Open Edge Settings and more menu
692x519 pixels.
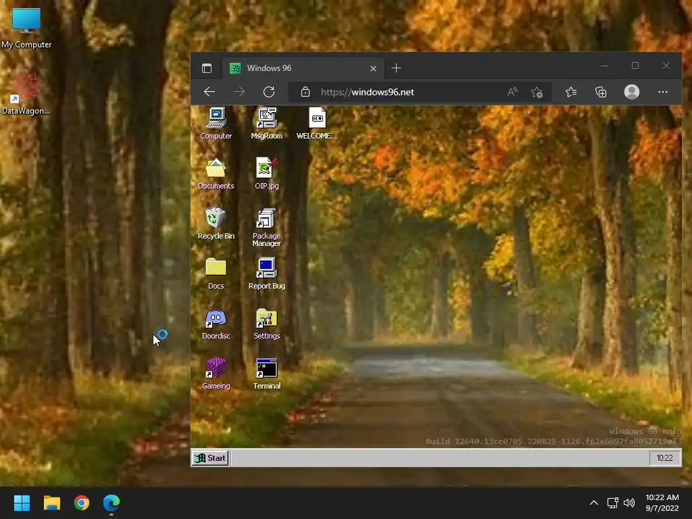(662, 92)
